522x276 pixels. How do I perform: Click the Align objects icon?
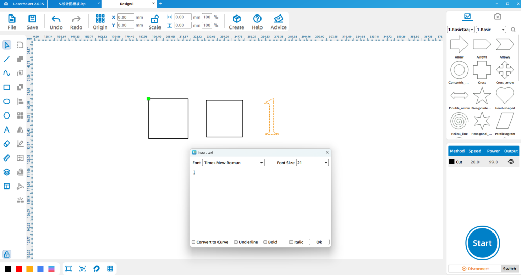(x=20, y=101)
